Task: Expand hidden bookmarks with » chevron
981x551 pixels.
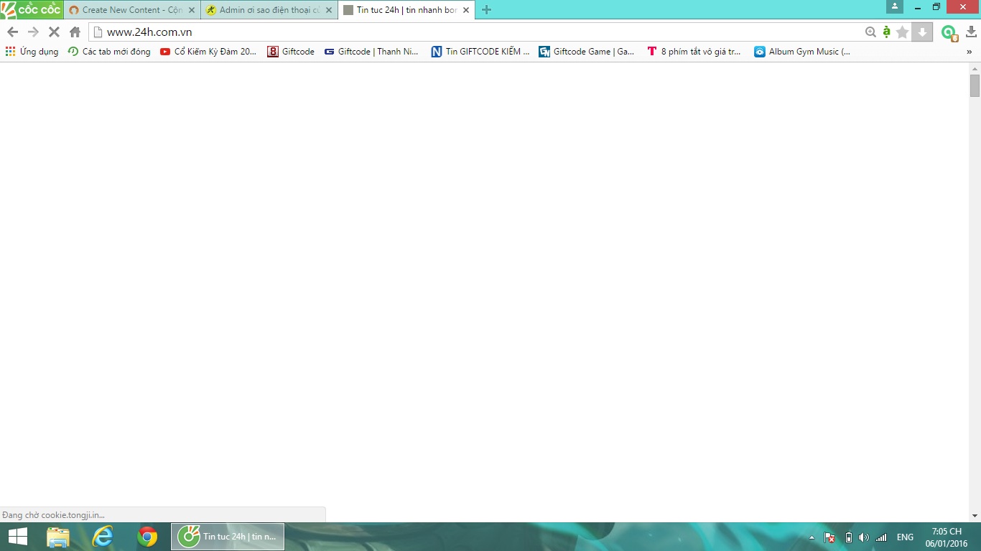Action: (970, 52)
